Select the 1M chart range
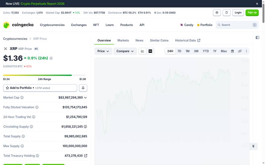This screenshot has height=165, width=265. click(x=187, y=51)
